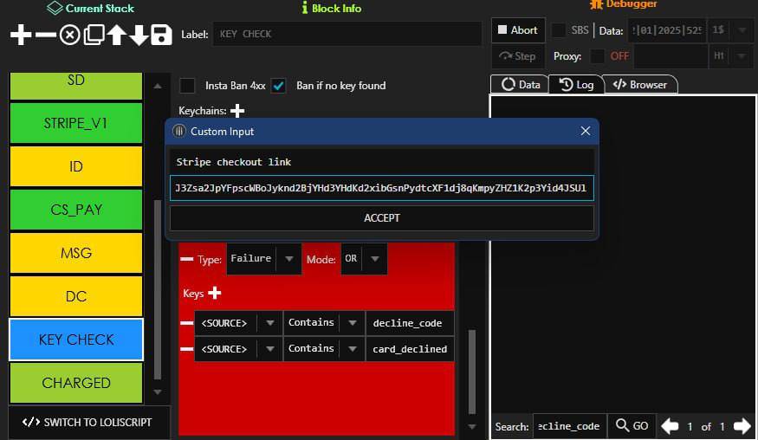Open the Mode OR dropdown

[x=375, y=259]
